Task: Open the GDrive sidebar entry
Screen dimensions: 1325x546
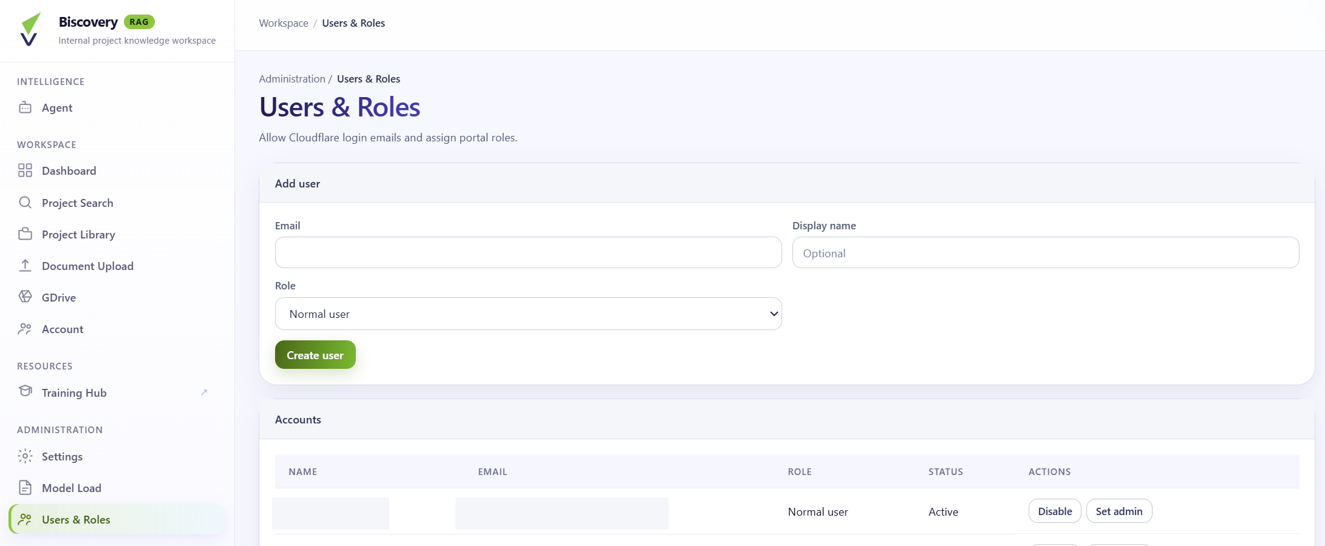Action: point(117,297)
